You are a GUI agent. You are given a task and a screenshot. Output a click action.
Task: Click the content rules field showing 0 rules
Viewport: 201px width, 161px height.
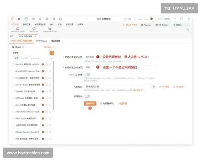point(118,87)
